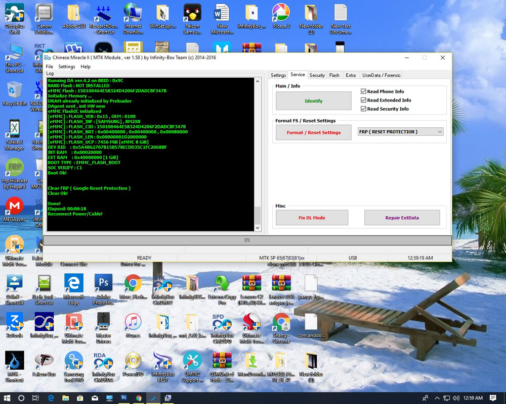
Task: Click the log scrollbar up arrow
Action: click(258, 81)
